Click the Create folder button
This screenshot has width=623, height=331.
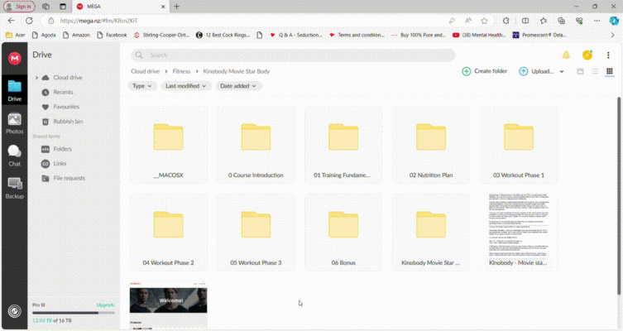click(485, 72)
